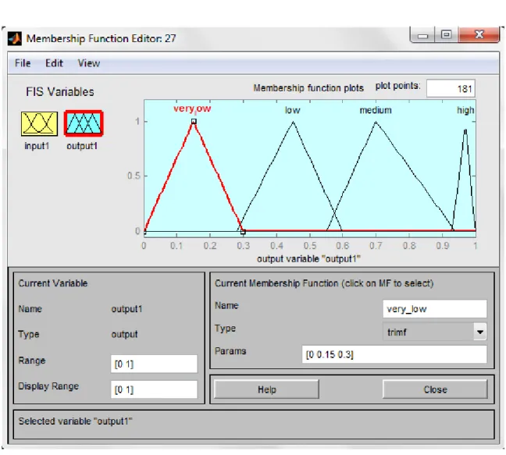Click the low membership function peak
Screen dimensions: 506x455
point(293,122)
